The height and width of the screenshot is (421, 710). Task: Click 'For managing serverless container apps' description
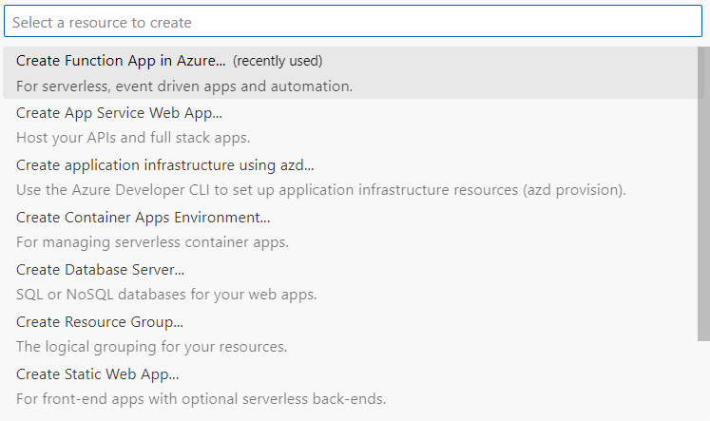point(152,243)
